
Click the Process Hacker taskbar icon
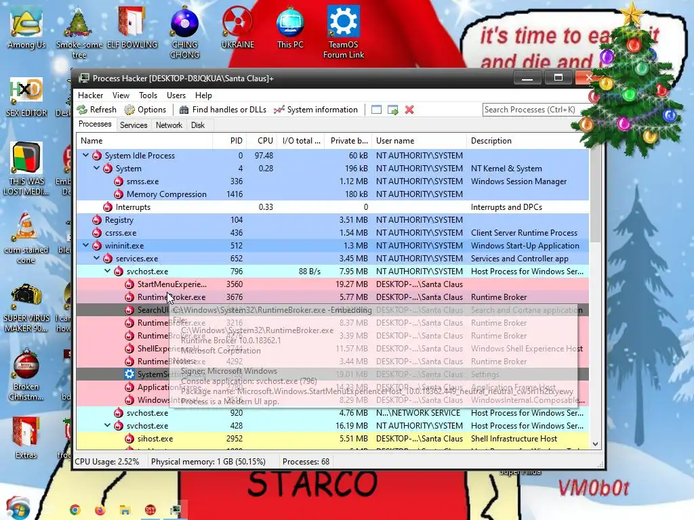point(176,510)
